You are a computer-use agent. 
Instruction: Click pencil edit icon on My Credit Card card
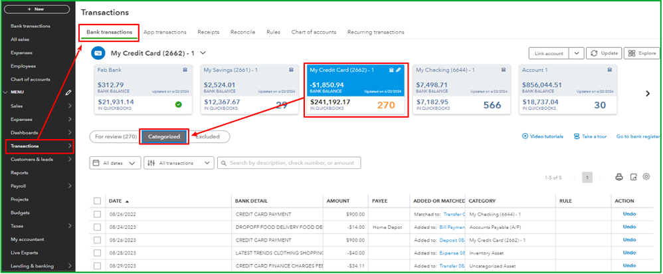(x=398, y=70)
